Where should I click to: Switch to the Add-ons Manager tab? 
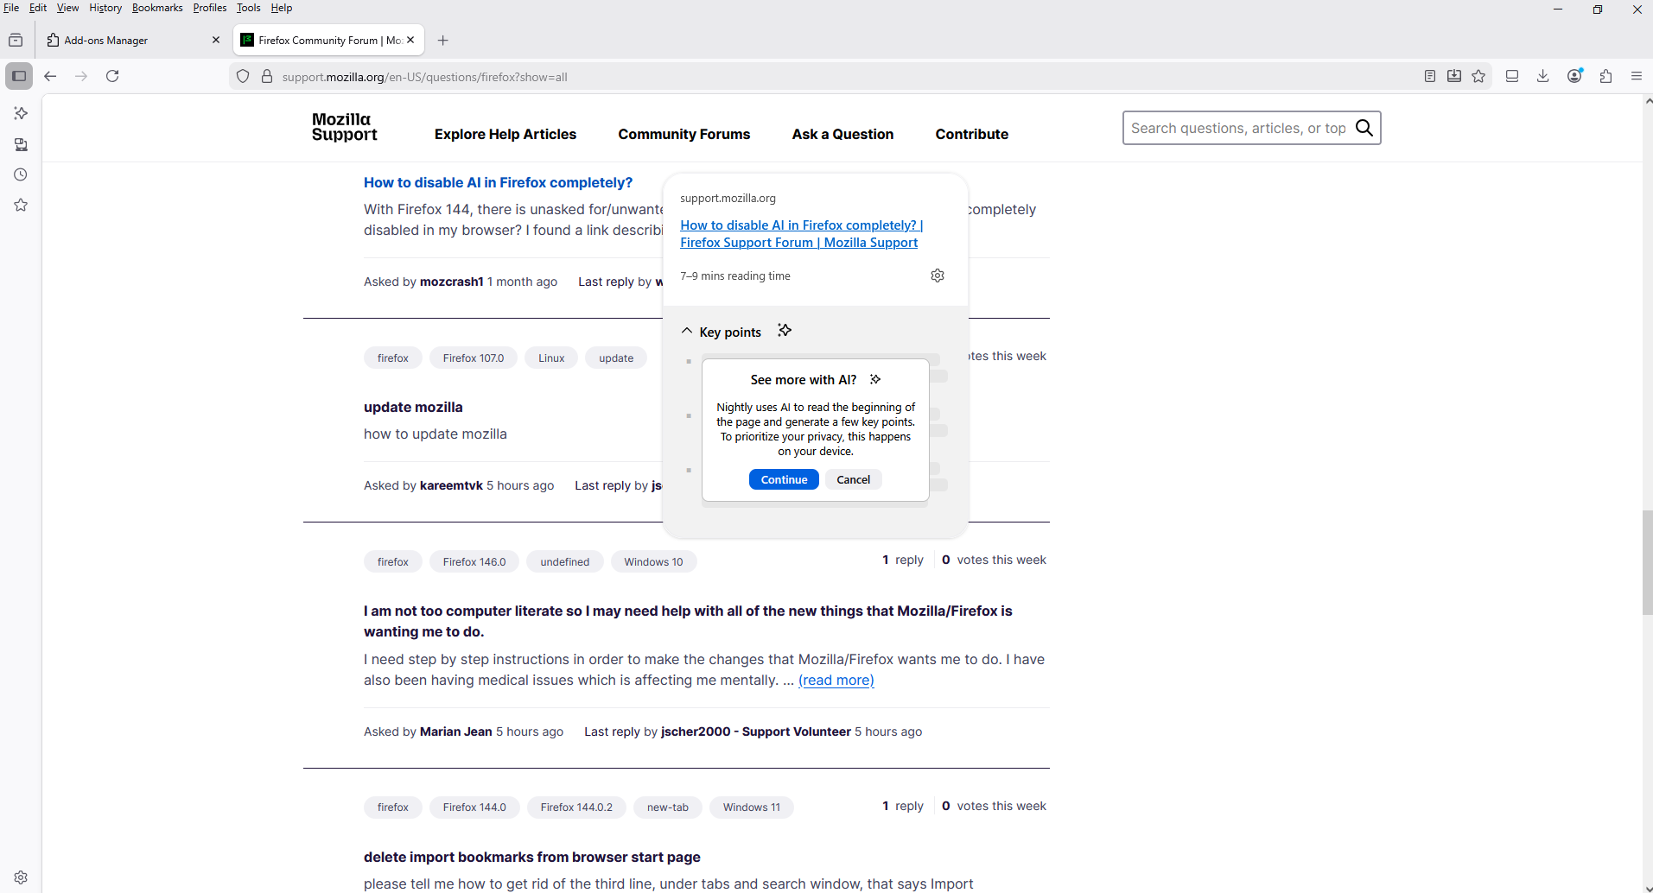click(130, 40)
